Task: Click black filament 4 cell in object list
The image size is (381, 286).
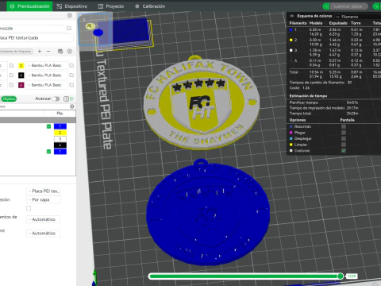Action: pos(60,145)
